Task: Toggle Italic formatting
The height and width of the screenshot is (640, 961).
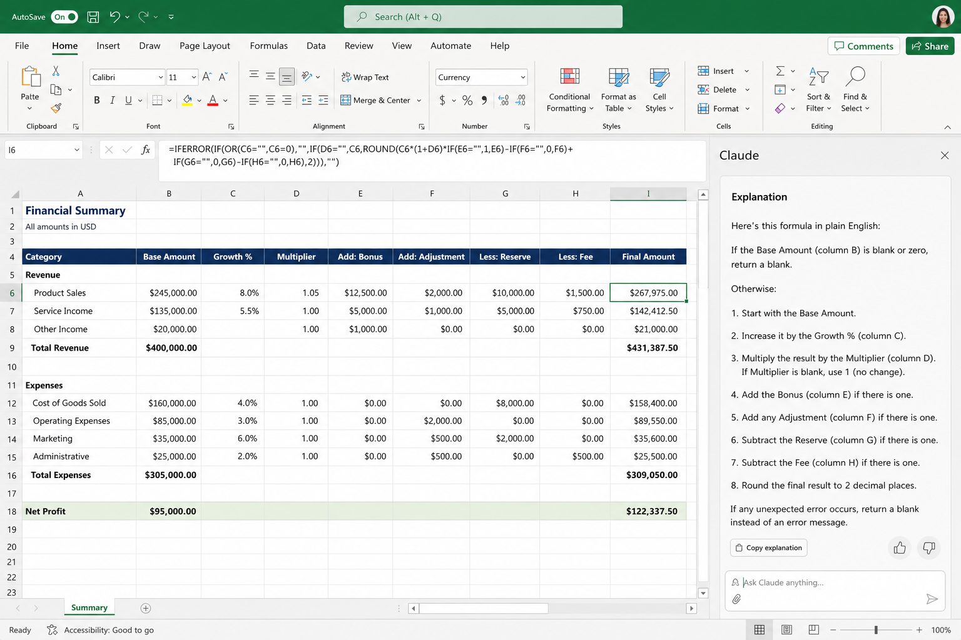Action: (113, 100)
